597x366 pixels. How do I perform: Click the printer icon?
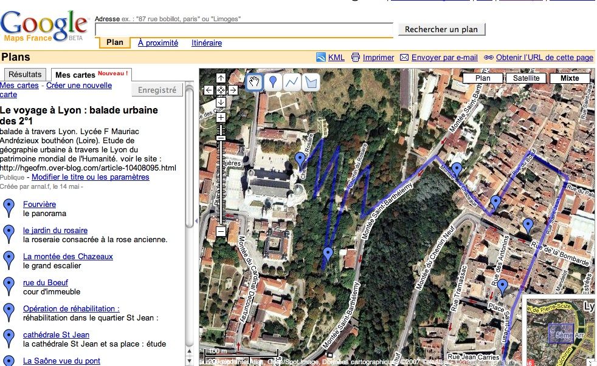coord(356,58)
